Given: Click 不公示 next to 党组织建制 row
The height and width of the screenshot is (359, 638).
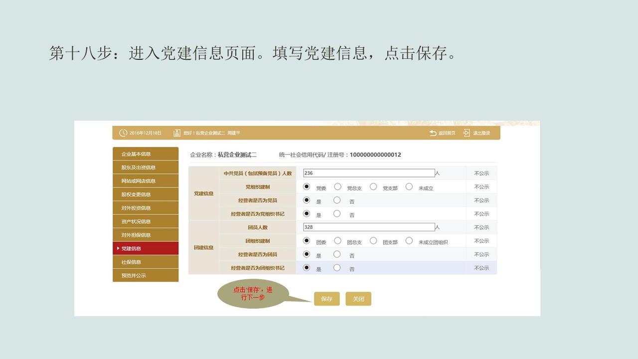Looking at the screenshot, I should tap(480, 186).
